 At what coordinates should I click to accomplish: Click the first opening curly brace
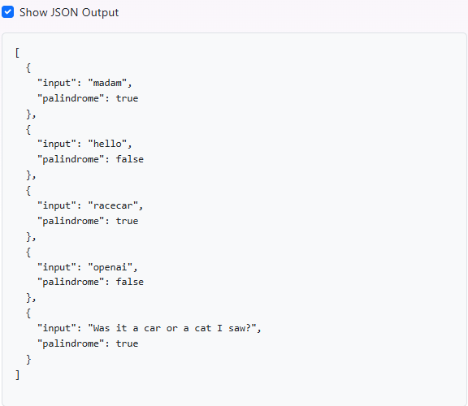click(x=28, y=68)
